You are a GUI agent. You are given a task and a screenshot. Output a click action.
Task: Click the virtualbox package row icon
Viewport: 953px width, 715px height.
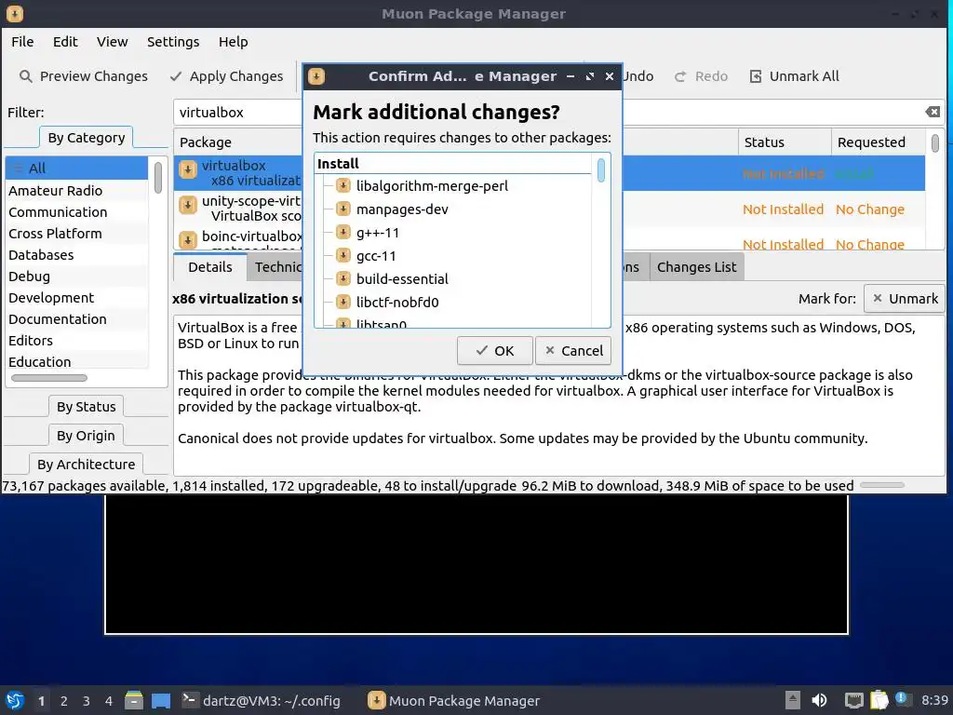point(188,169)
